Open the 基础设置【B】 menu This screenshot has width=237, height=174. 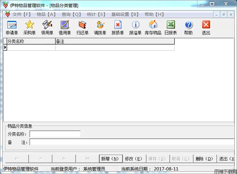[x=125, y=14]
